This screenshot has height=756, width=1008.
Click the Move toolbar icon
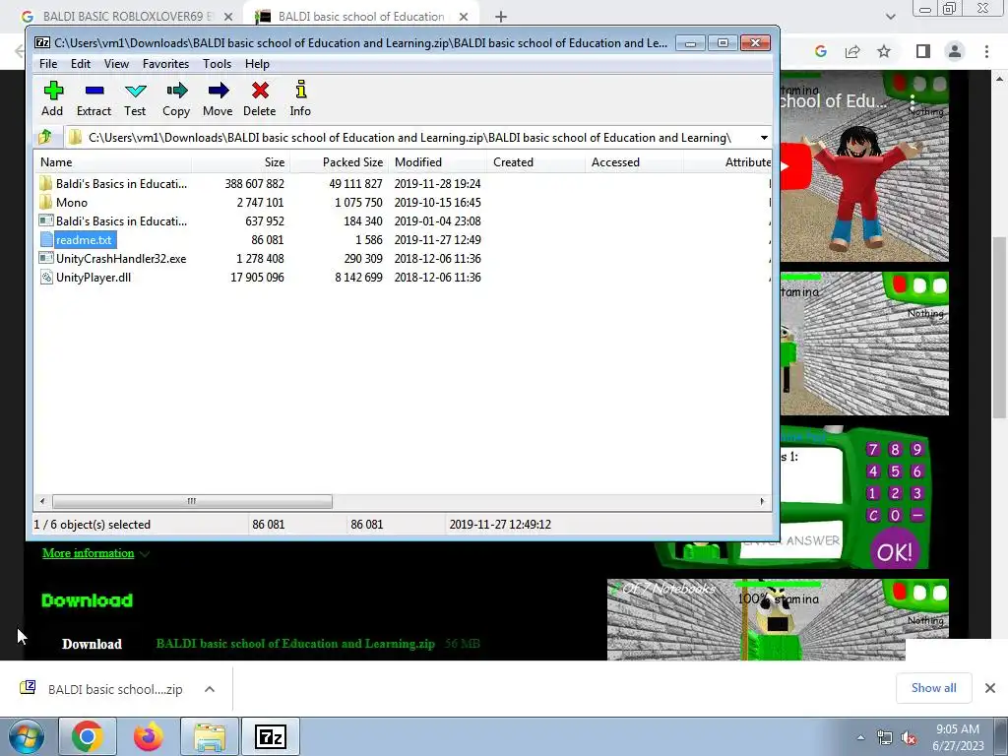pyautogui.click(x=218, y=98)
